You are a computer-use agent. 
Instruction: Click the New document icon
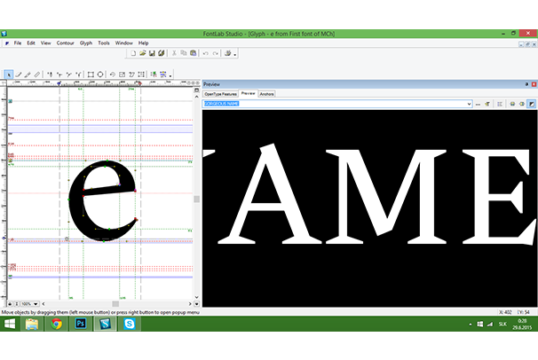point(132,53)
